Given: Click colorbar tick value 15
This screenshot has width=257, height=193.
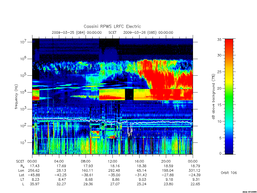Looking at the screenshot, I should coord(219,105).
